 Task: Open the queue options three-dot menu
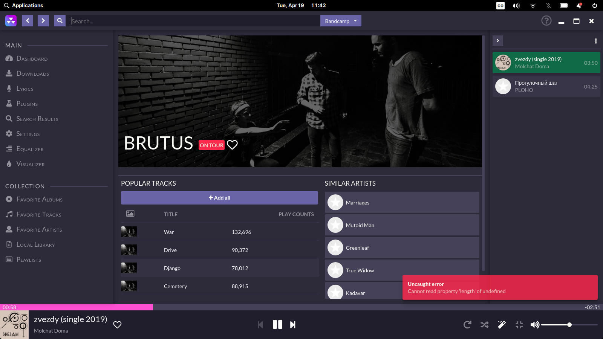596,41
